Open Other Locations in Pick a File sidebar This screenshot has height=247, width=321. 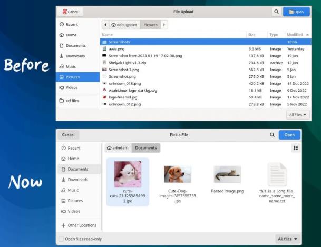click(x=80, y=225)
